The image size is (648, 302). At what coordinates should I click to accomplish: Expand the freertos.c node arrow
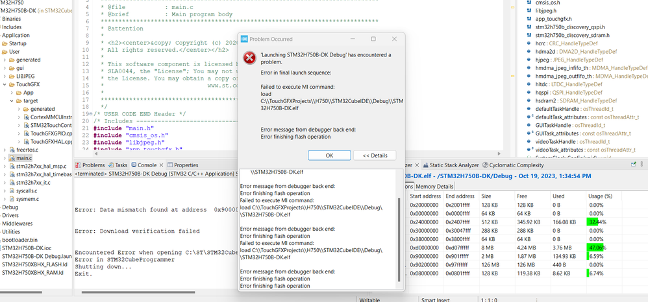(x=5, y=150)
